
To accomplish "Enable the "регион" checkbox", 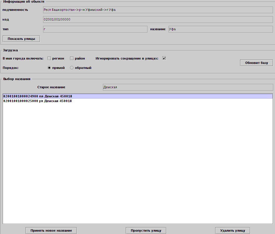I will point(50,58).
